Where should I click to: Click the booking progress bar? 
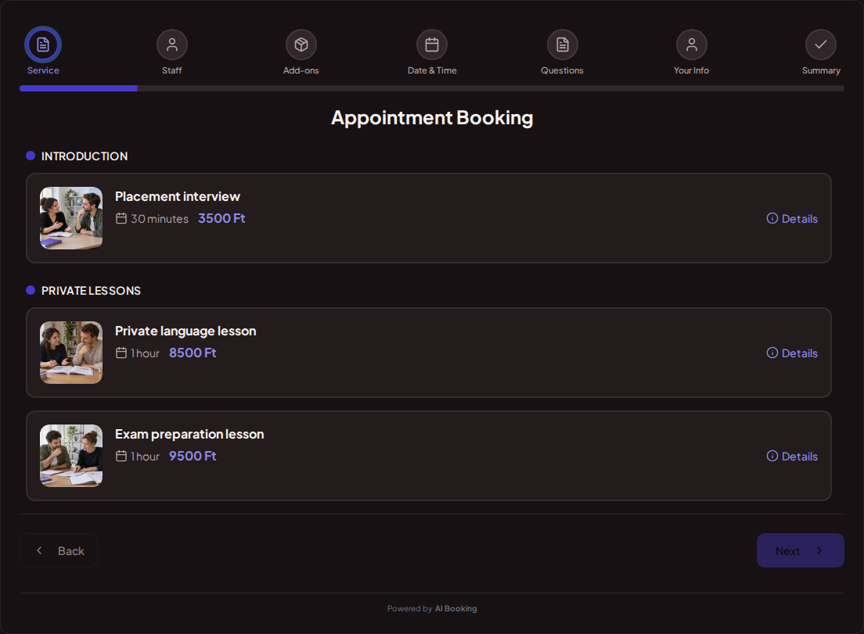(x=432, y=88)
